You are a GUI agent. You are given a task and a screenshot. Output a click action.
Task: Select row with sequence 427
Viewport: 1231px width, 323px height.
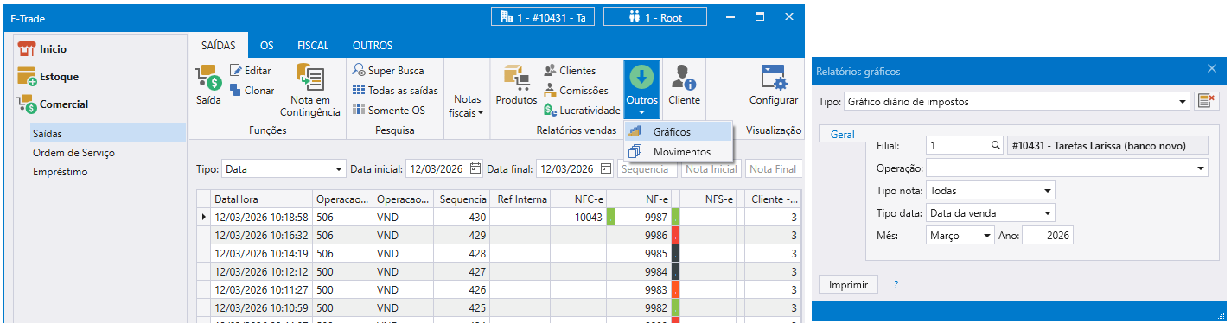(x=499, y=271)
